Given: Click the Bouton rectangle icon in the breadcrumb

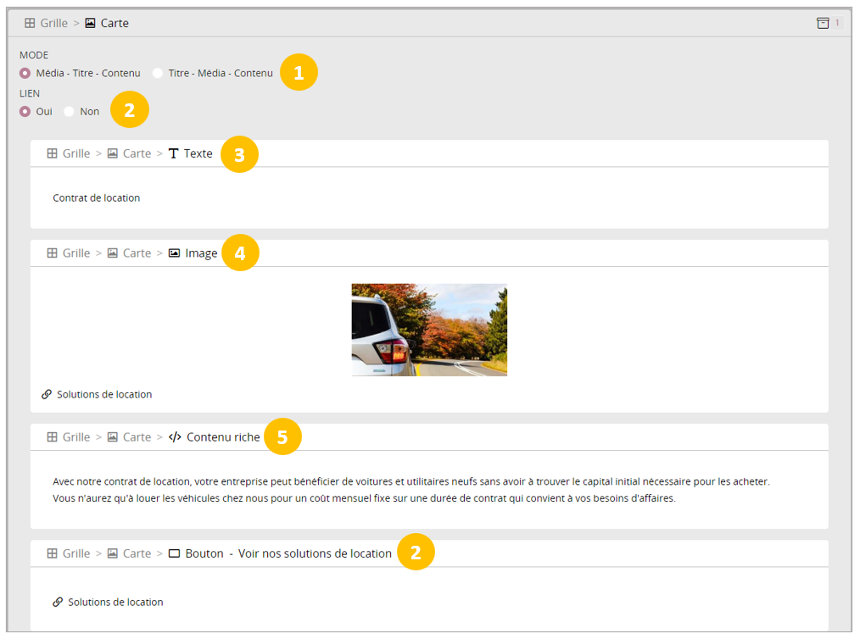Looking at the screenshot, I should click(175, 553).
